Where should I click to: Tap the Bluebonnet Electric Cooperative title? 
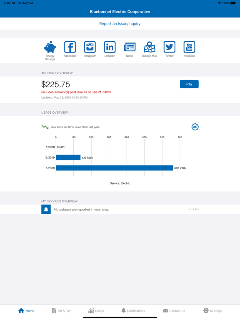tap(120, 12)
